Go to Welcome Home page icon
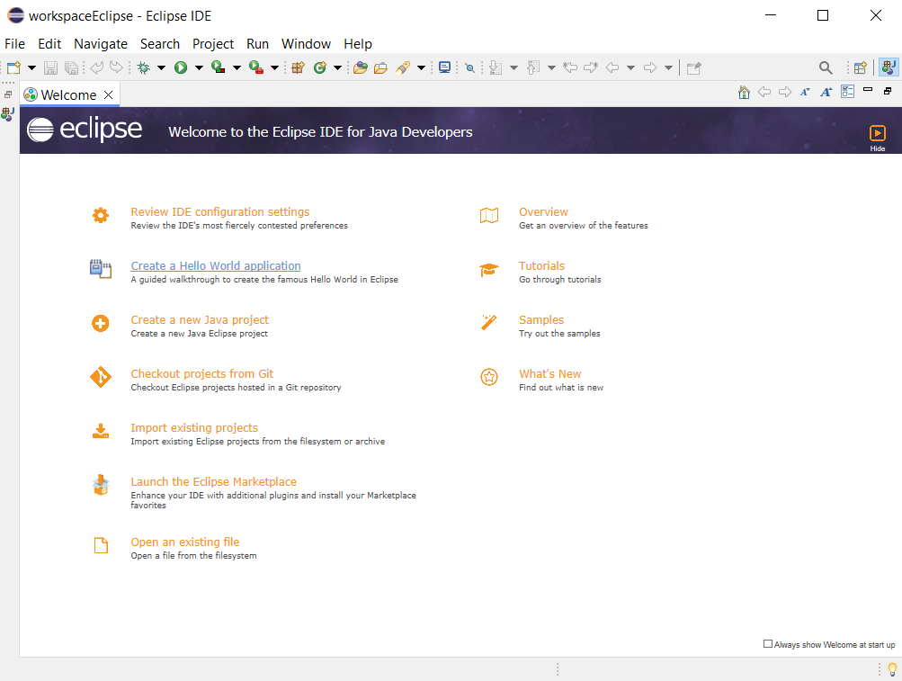This screenshot has height=681, width=902. pyautogui.click(x=744, y=92)
